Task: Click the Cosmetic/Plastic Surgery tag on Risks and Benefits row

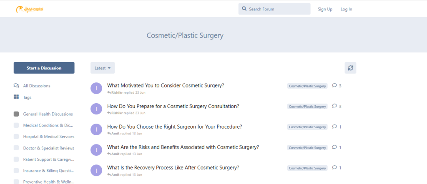Action: [x=307, y=148]
